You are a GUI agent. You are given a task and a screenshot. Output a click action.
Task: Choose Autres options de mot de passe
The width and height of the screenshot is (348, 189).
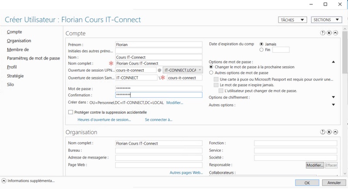(x=211, y=73)
